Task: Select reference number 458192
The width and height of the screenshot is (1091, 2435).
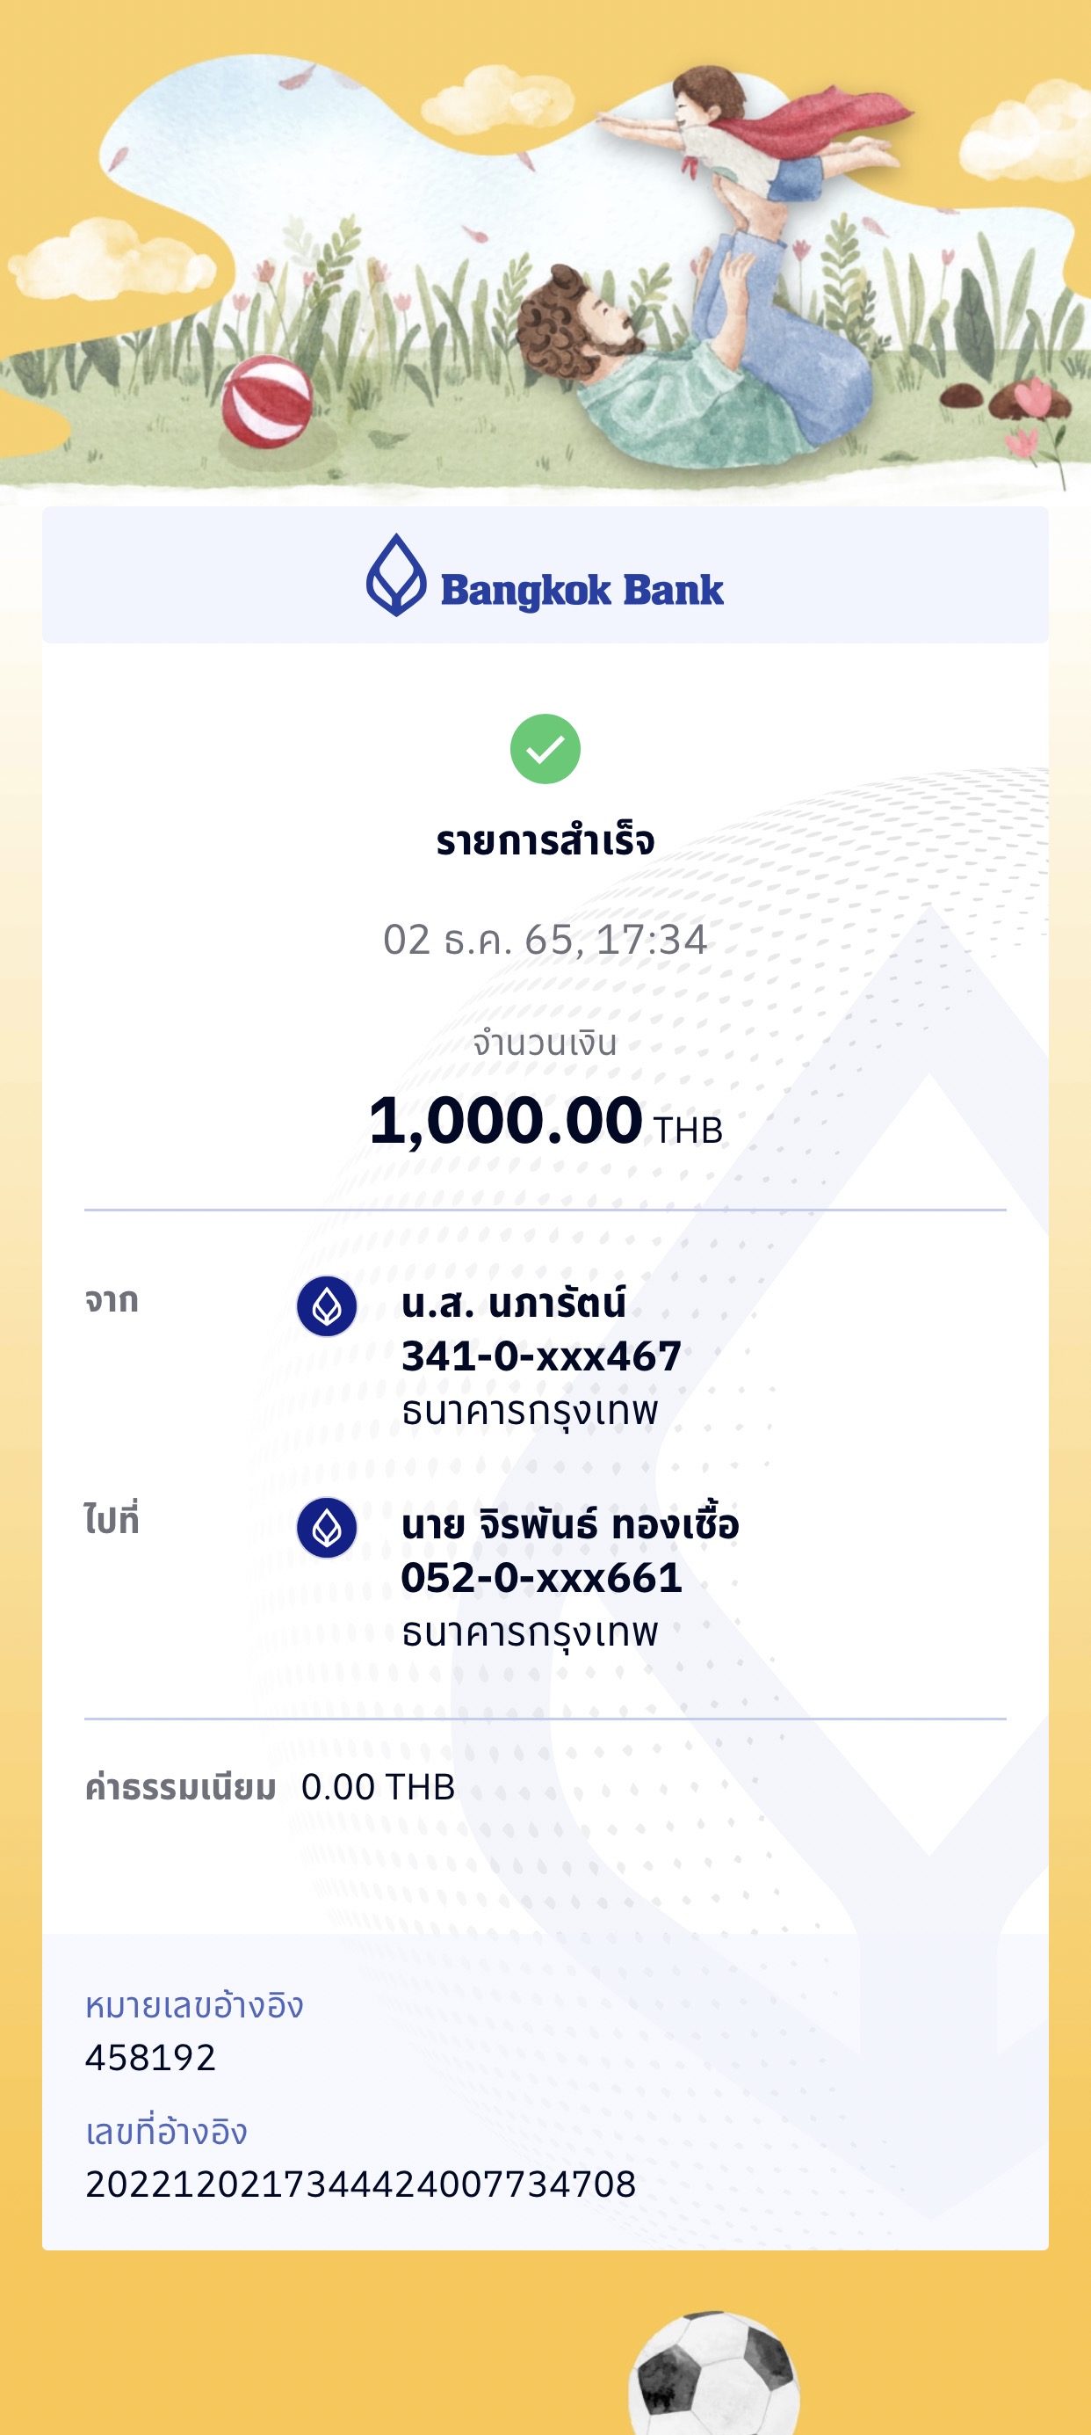Action: coord(151,2057)
